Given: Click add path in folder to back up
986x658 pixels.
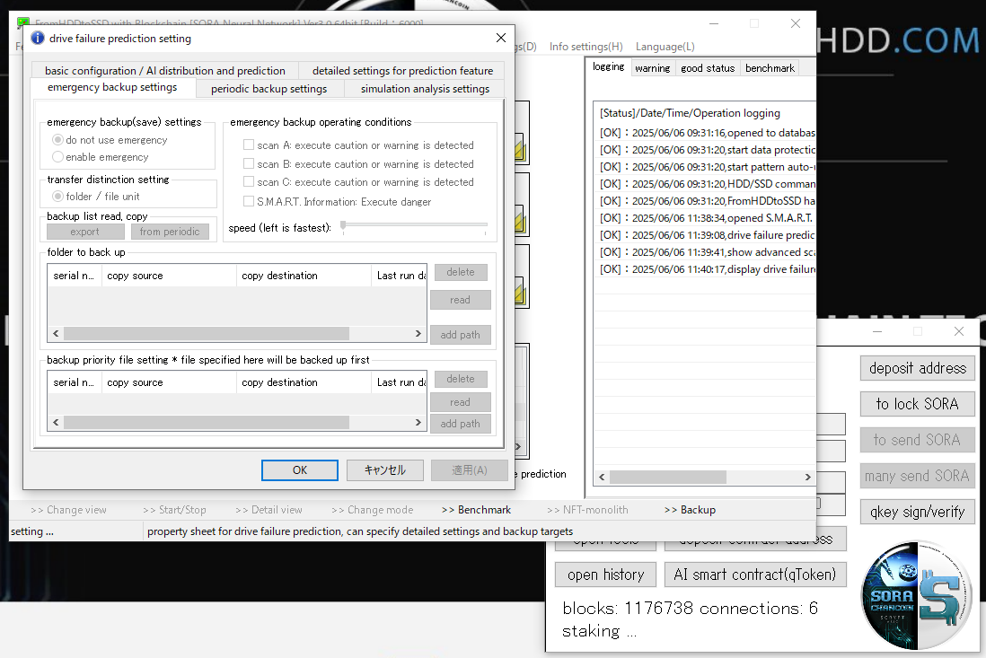Looking at the screenshot, I should [x=461, y=334].
